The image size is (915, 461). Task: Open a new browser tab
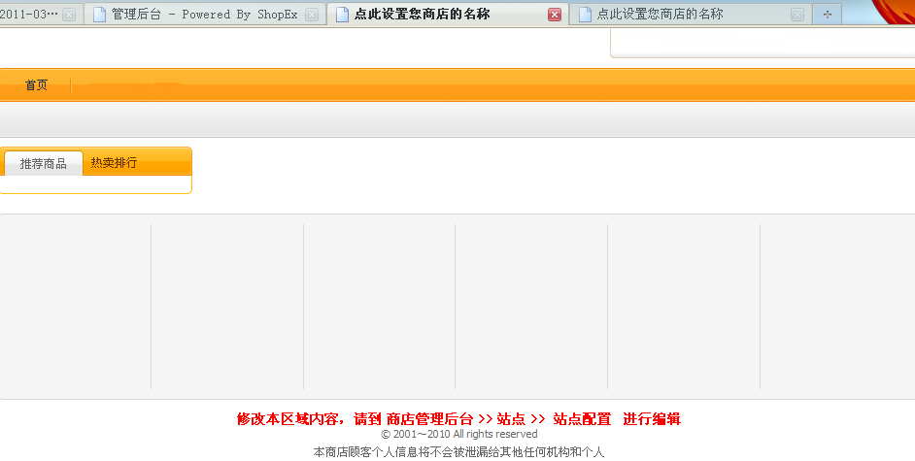coord(828,15)
